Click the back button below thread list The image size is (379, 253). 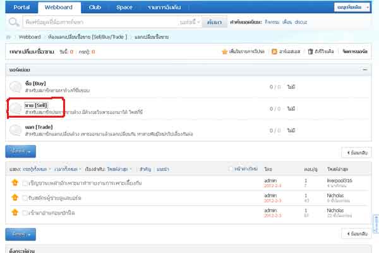click(x=357, y=233)
